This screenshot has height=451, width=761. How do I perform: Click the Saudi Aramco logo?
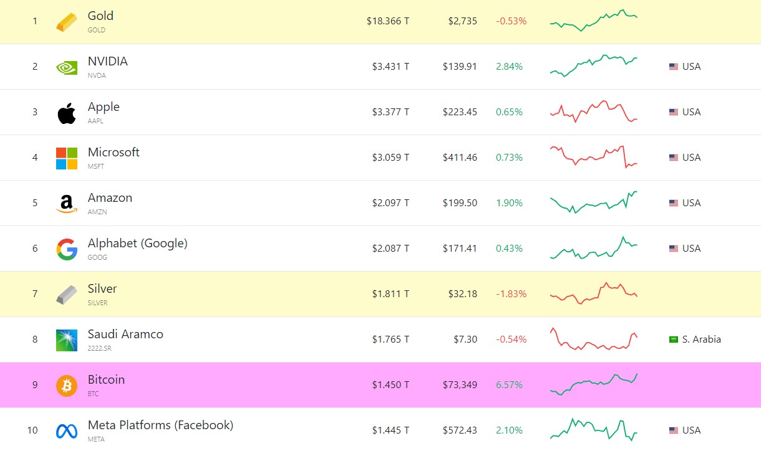click(66, 339)
